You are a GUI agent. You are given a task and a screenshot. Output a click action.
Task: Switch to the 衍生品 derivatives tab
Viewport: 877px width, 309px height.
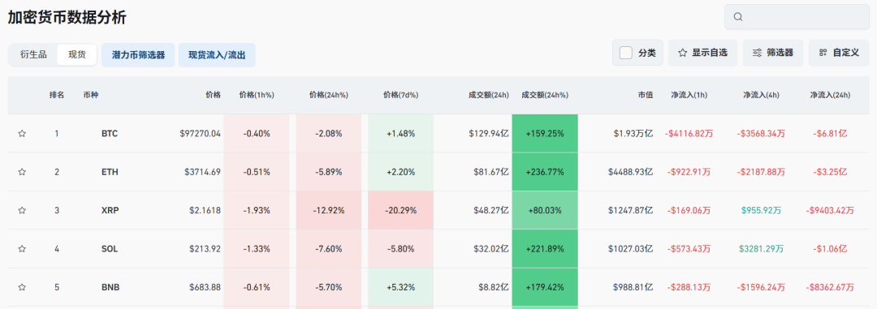tap(33, 55)
